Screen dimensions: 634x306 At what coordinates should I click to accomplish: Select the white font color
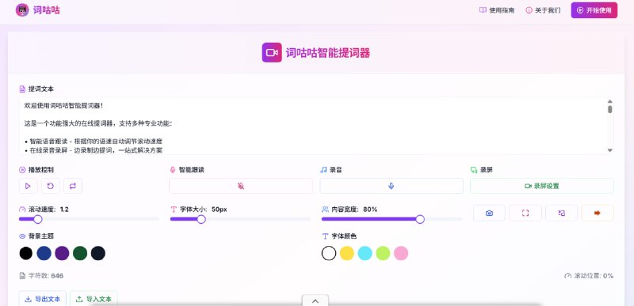(329, 253)
